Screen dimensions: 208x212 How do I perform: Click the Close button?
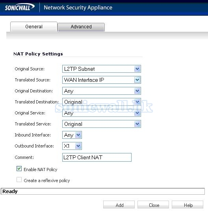click(153, 205)
